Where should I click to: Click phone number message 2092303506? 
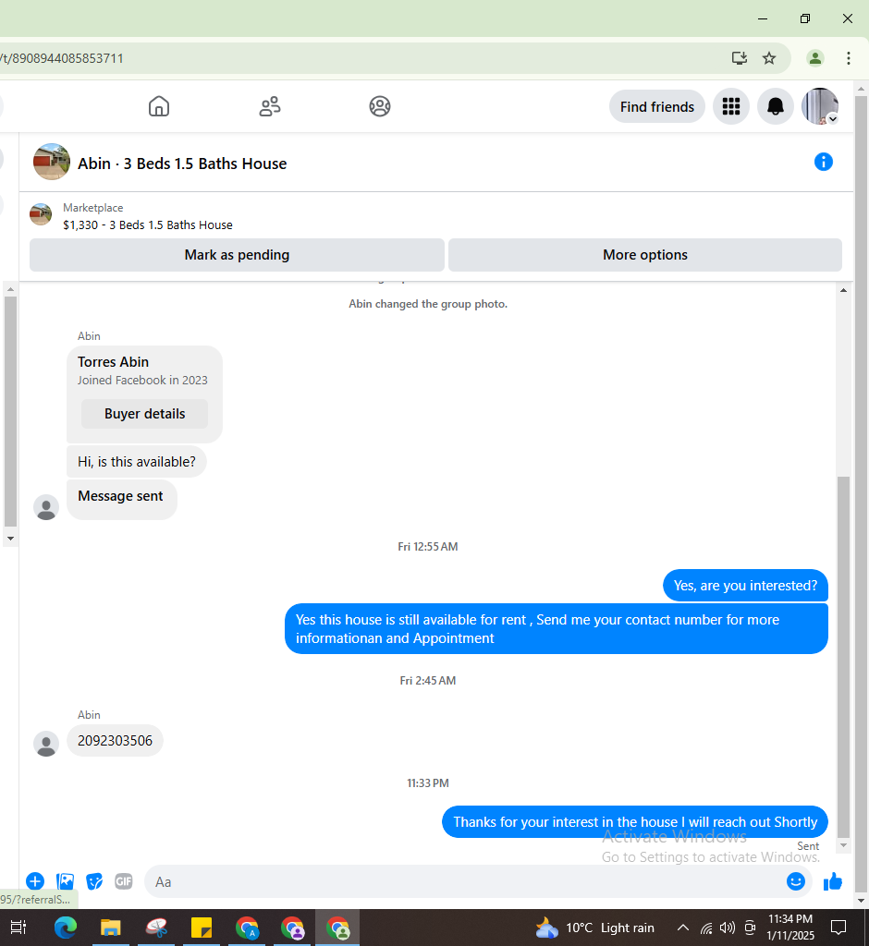[115, 740]
